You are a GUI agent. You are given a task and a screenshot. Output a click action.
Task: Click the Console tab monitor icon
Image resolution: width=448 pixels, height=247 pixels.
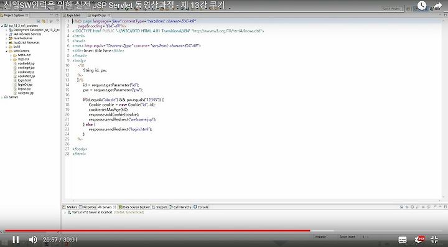(x=195, y=207)
